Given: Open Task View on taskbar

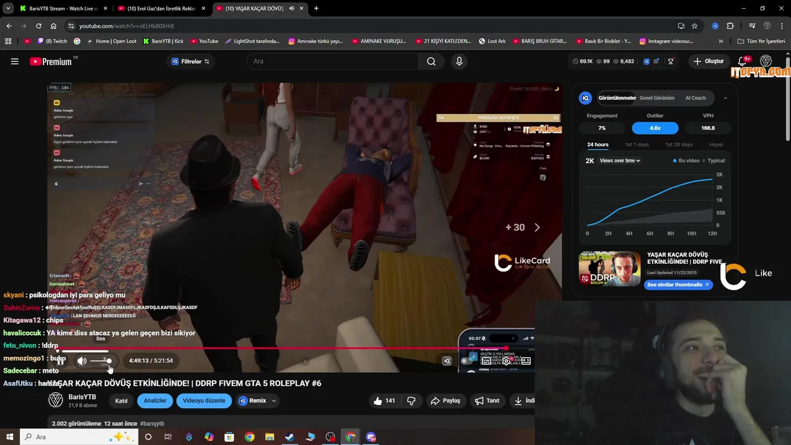Looking at the screenshot, I should point(168,437).
